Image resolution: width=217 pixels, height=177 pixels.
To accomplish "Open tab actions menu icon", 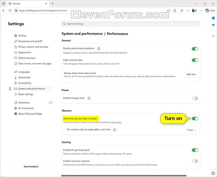I will point(4,3).
